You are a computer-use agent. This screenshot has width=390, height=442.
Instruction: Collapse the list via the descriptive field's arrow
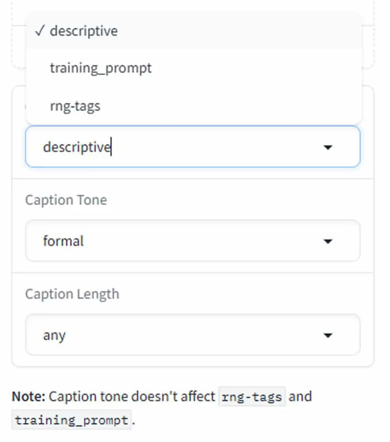click(x=328, y=147)
